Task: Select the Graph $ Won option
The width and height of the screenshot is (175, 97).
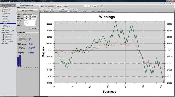Action: [x=59, y=12]
